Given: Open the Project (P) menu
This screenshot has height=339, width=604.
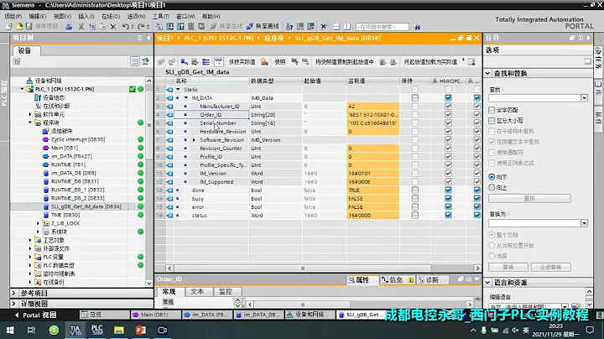Looking at the screenshot, I should tap(13, 16).
